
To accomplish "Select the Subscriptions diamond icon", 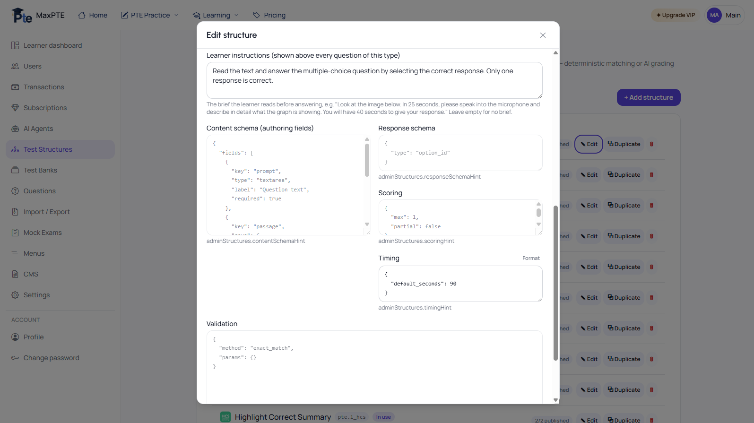I will click(15, 108).
